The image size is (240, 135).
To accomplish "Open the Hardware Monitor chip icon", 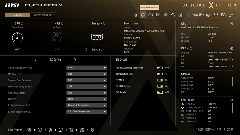I will (x=143, y=15).
